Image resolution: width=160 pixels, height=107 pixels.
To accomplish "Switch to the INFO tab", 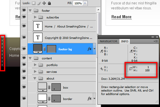I will coord(125,41).
